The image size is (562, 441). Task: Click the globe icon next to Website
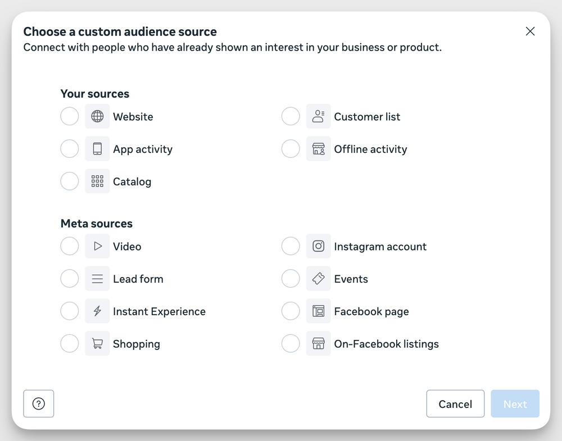(x=97, y=117)
